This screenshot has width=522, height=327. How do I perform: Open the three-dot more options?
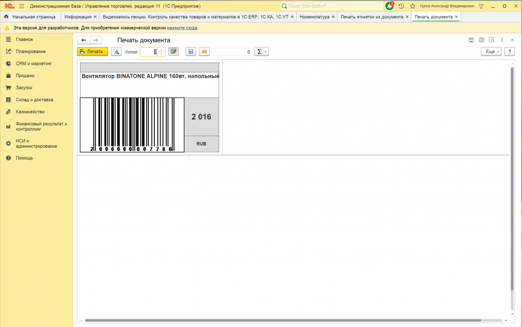coord(502,40)
